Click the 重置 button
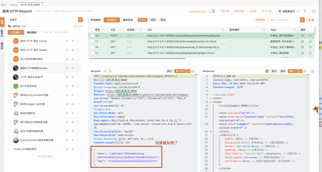The image size is (322, 172). [311, 20]
